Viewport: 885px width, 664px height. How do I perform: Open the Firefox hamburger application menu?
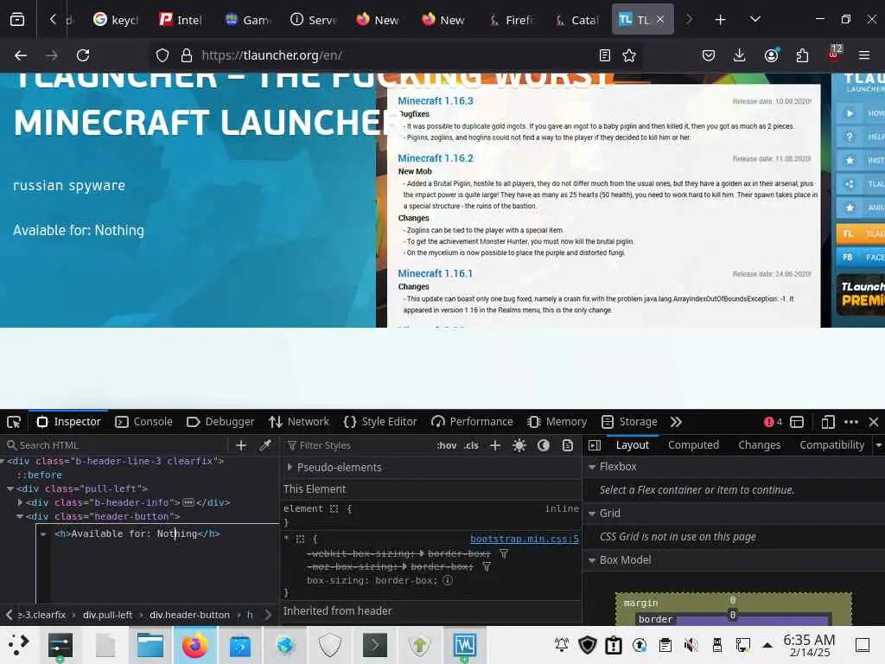[864, 55]
